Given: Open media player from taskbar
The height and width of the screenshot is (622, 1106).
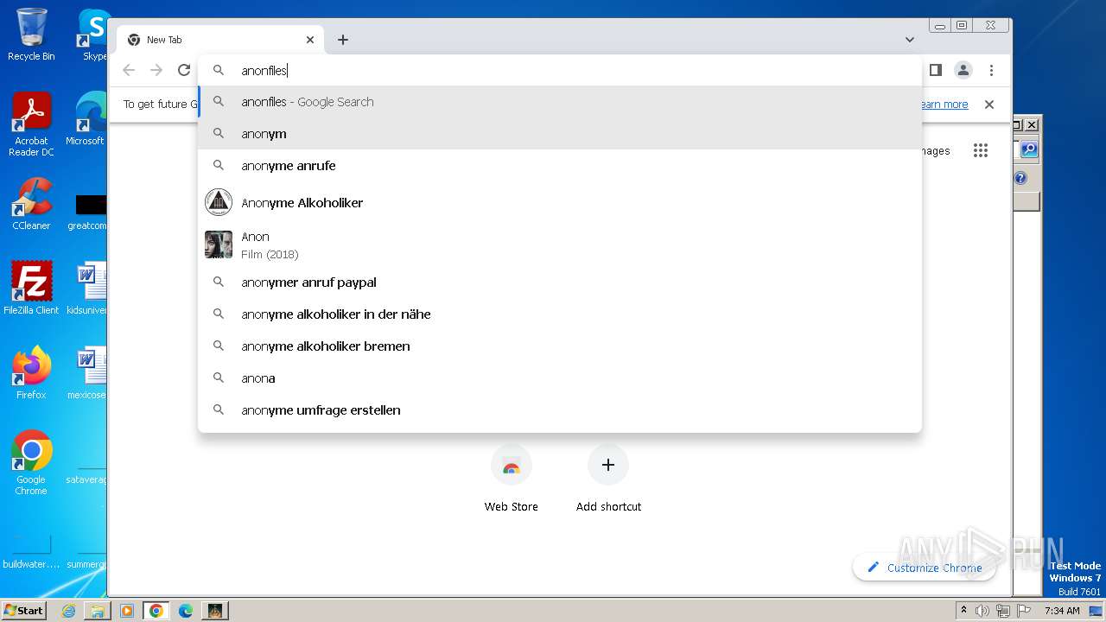Looking at the screenshot, I should point(127,611).
